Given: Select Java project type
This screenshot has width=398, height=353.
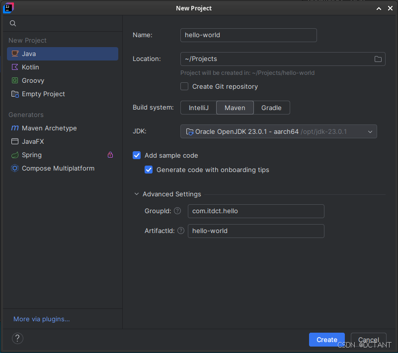Looking at the screenshot, I should pos(63,54).
